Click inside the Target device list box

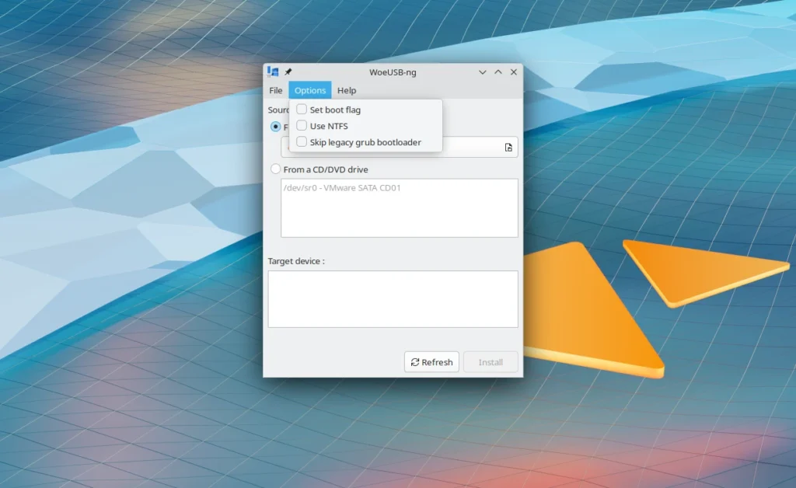[x=393, y=299]
